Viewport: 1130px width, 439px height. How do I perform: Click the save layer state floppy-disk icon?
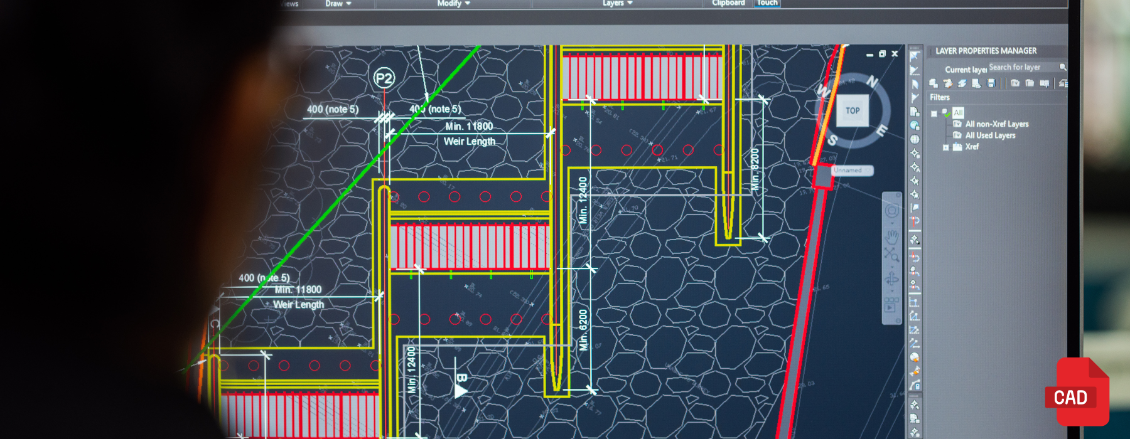tap(991, 83)
